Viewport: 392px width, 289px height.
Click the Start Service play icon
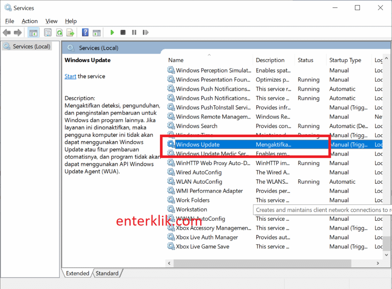pos(112,33)
